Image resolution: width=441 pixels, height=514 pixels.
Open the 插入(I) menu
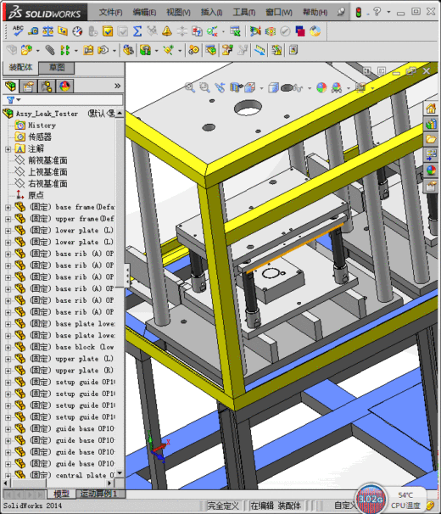(x=211, y=13)
